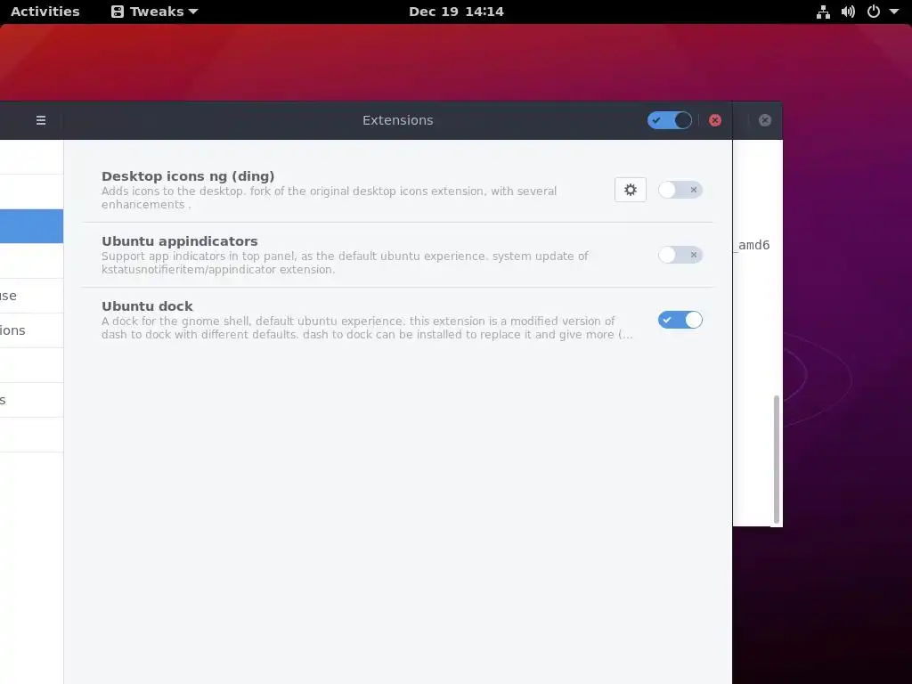Viewport: 912px width, 684px height.
Task: Click the Extensions header title
Action: pyautogui.click(x=398, y=120)
